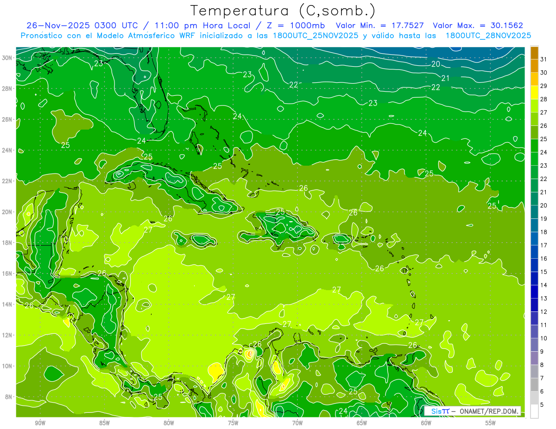Screen dimensions: 556x429
Task: Click the '18N' latitude axis label
Action: click(x=7, y=242)
